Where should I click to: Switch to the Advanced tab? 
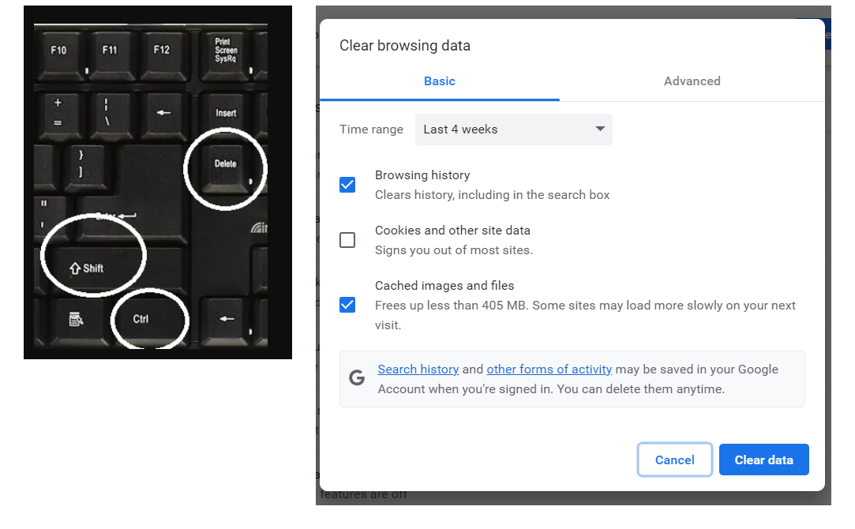pyautogui.click(x=692, y=81)
